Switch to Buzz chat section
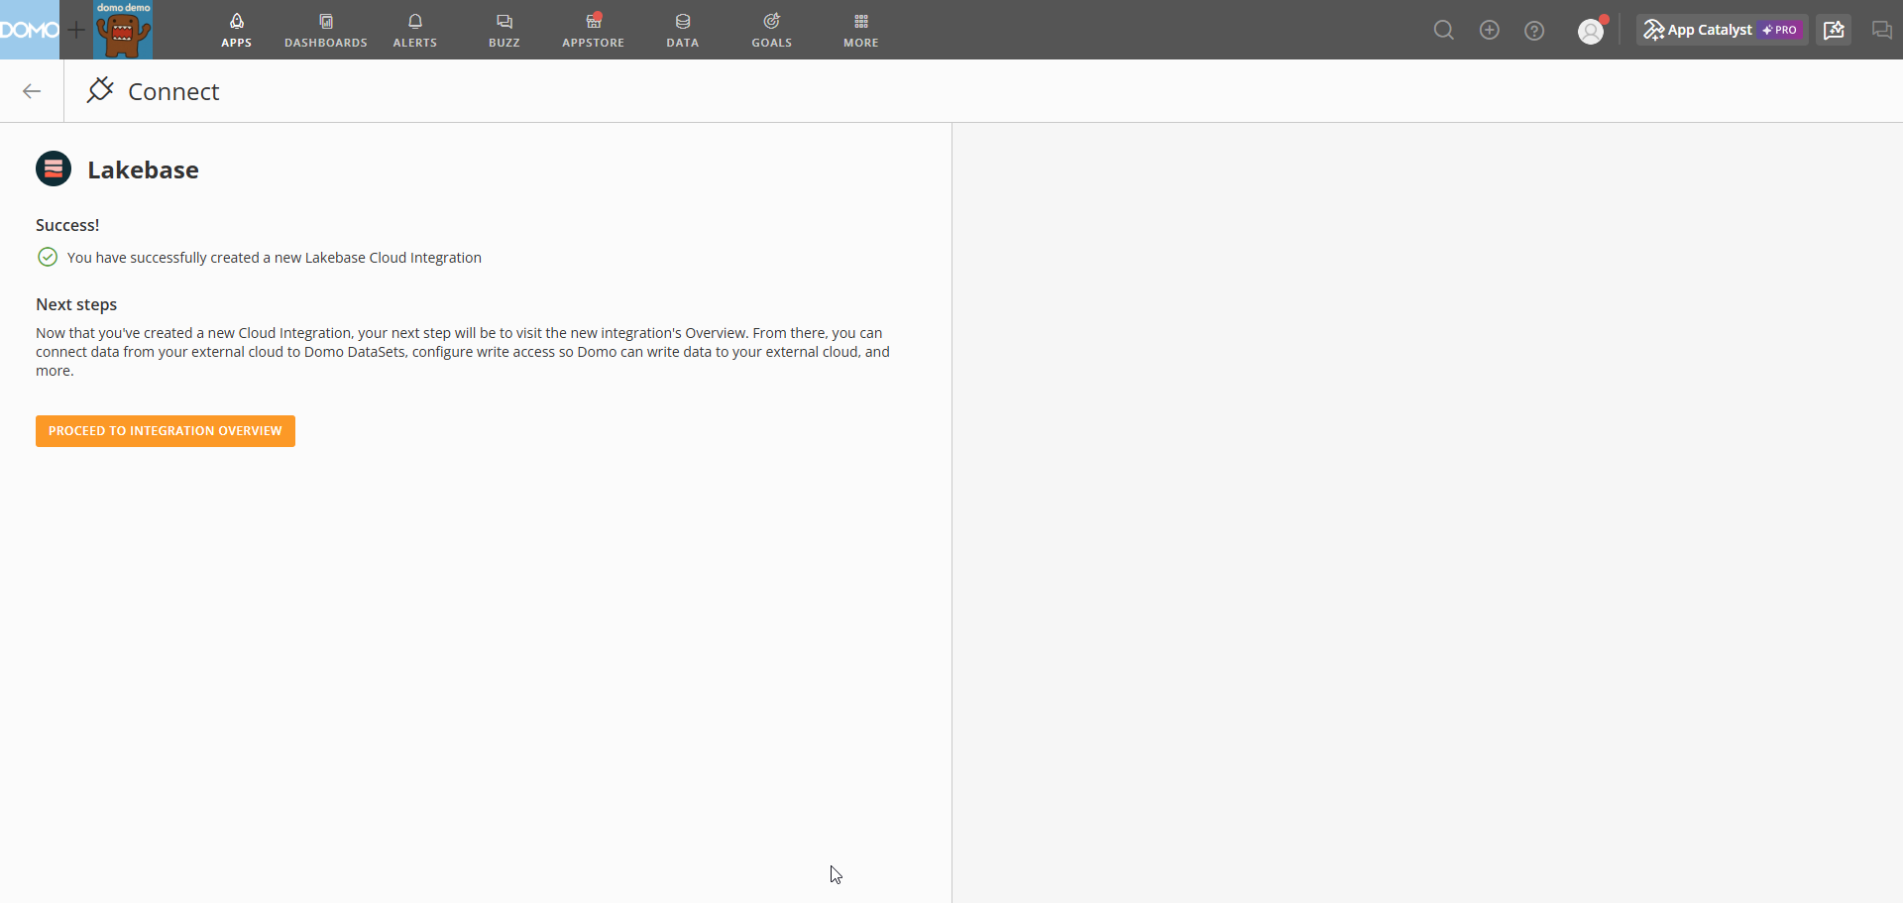This screenshot has height=903, width=1903. click(504, 30)
